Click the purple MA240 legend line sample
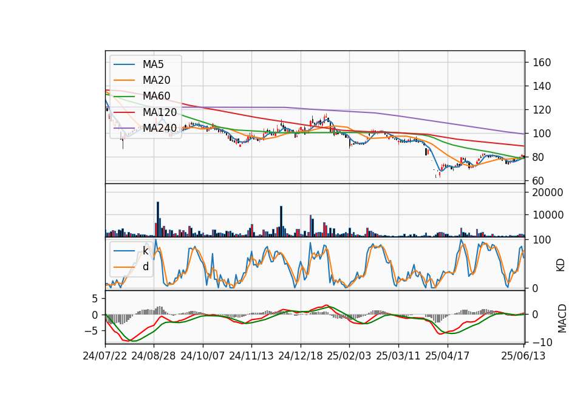Viewport: 583px width, 419px height. pyautogui.click(x=124, y=128)
